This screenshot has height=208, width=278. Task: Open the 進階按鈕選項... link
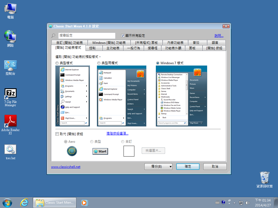[x=117, y=133]
